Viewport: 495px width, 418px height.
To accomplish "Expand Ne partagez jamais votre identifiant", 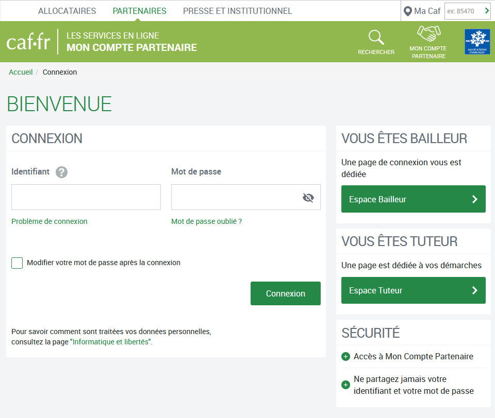I will point(345,385).
